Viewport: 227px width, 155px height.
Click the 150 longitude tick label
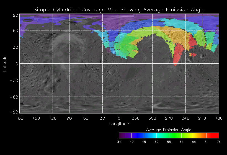tap(36, 118)
